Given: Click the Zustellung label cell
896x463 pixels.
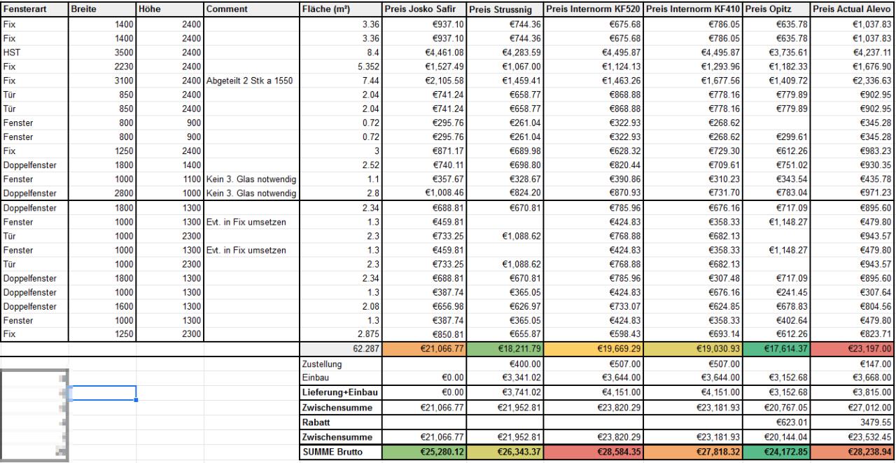Looking at the screenshot, I should tap(341, 365).
